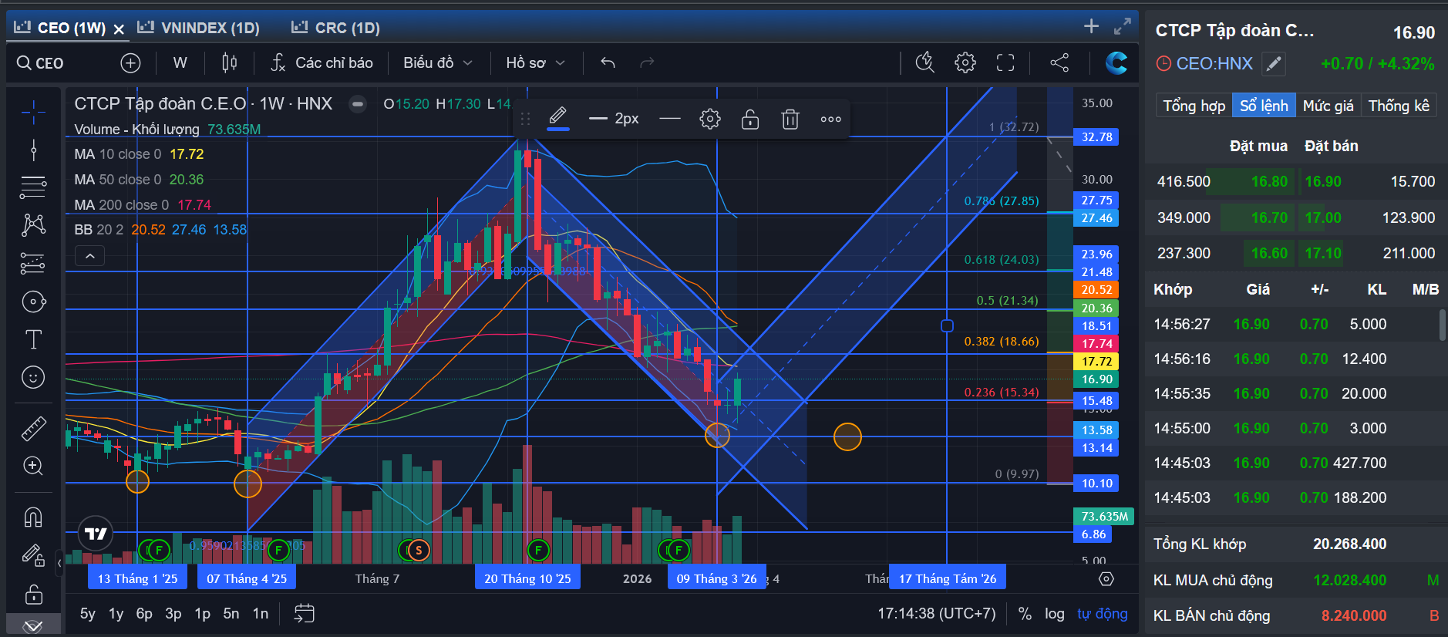Add a new chart tab with plus
The height and width of the screenshot is (637, 1448).
coord(1091,26)
